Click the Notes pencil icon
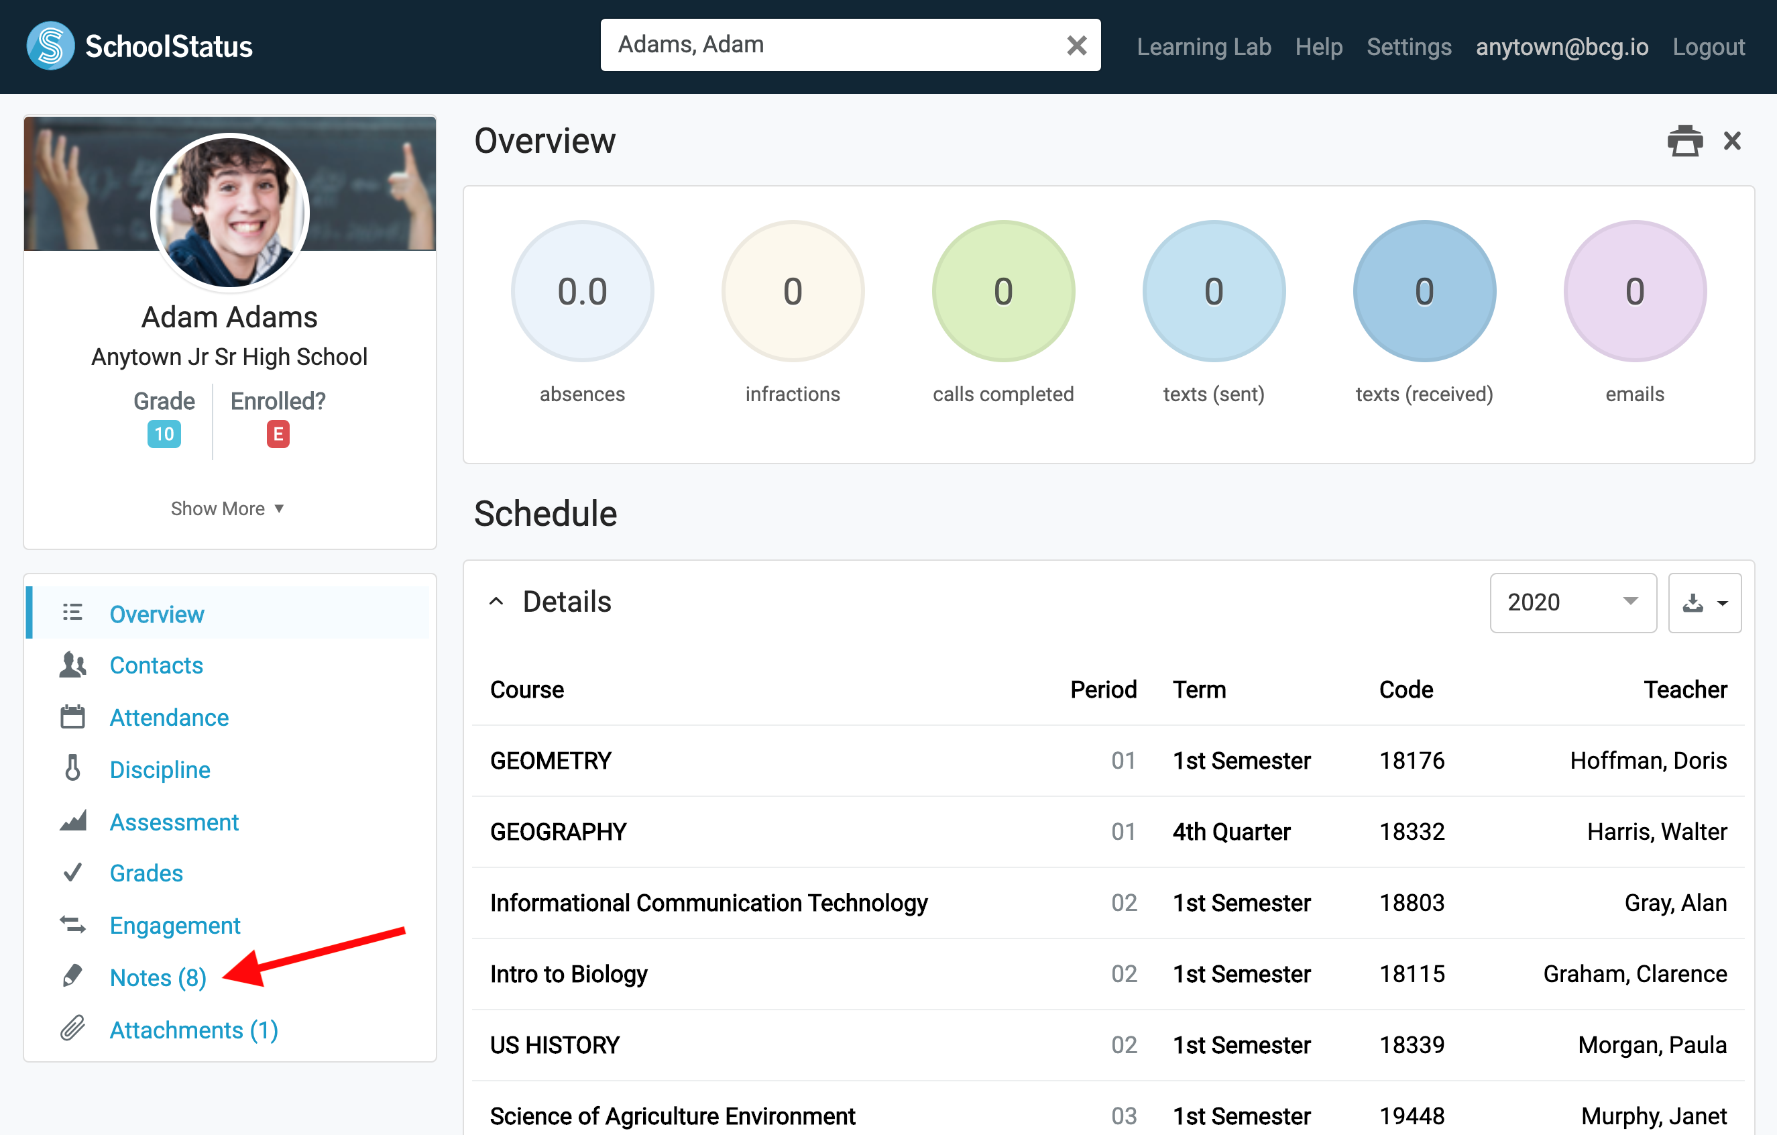The image size is (1777, 1135). click(x=72, y=975)
